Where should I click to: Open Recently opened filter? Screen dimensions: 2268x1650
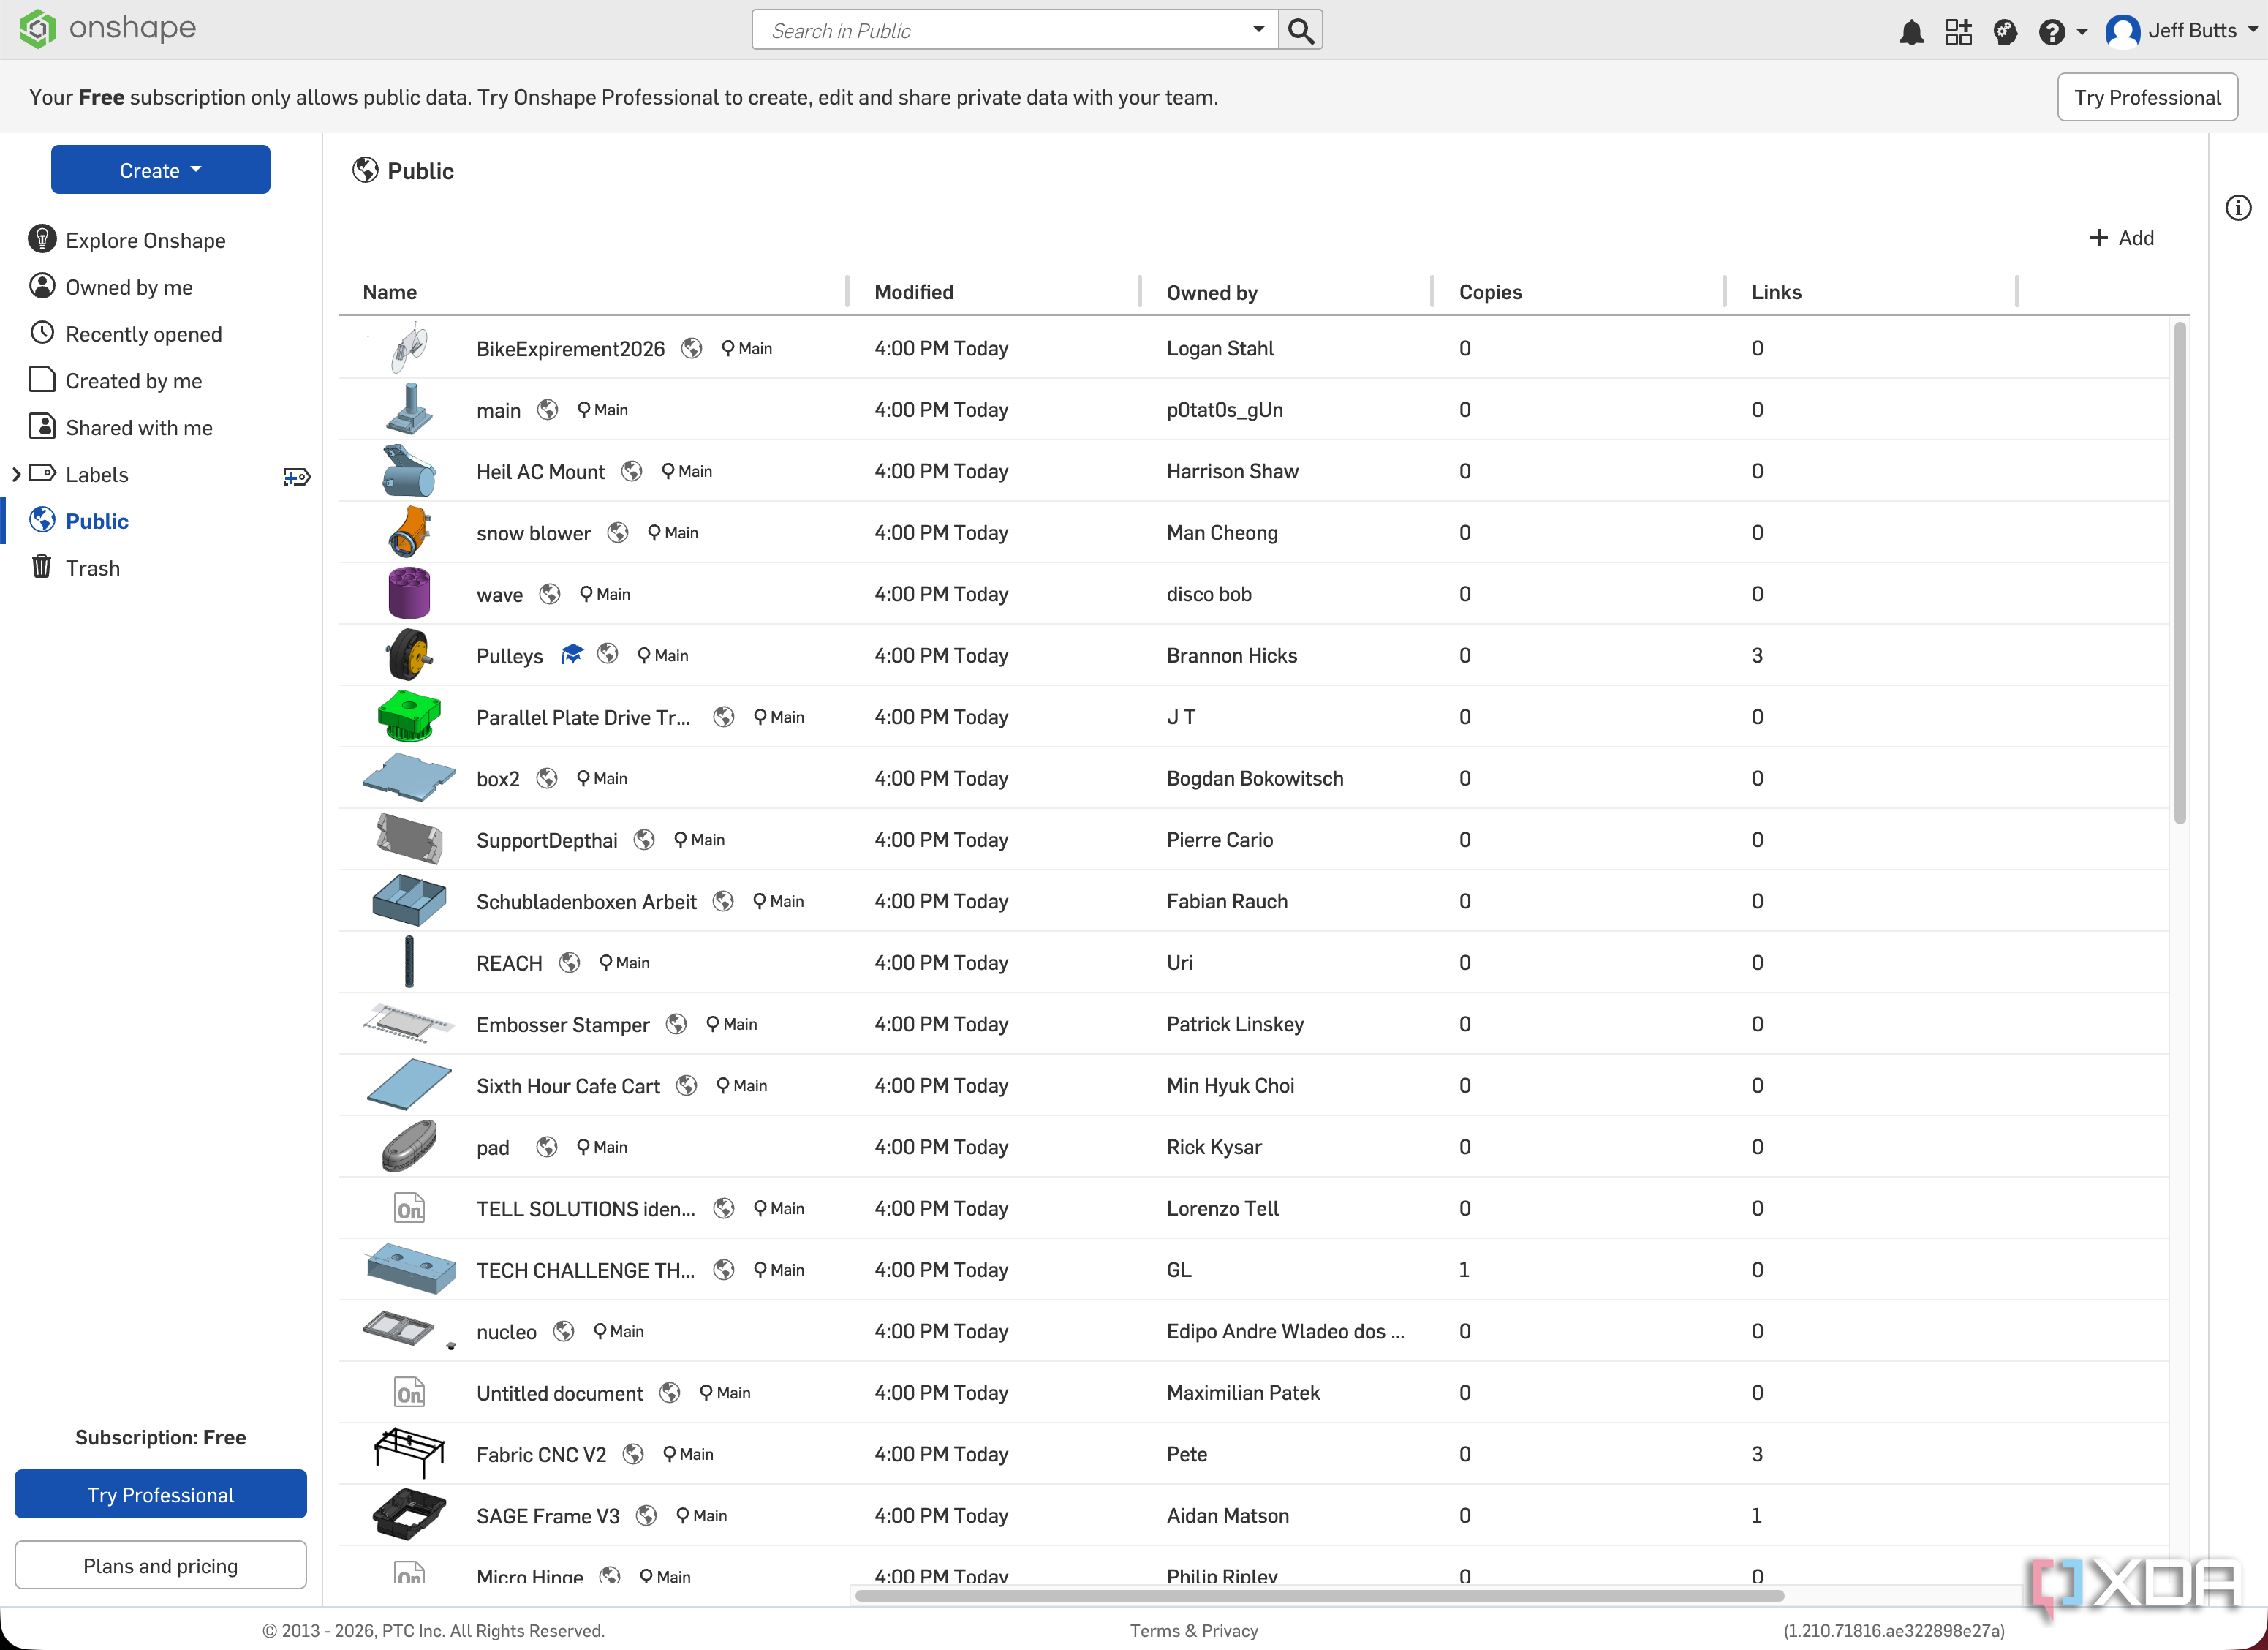(x=126, y=334)
